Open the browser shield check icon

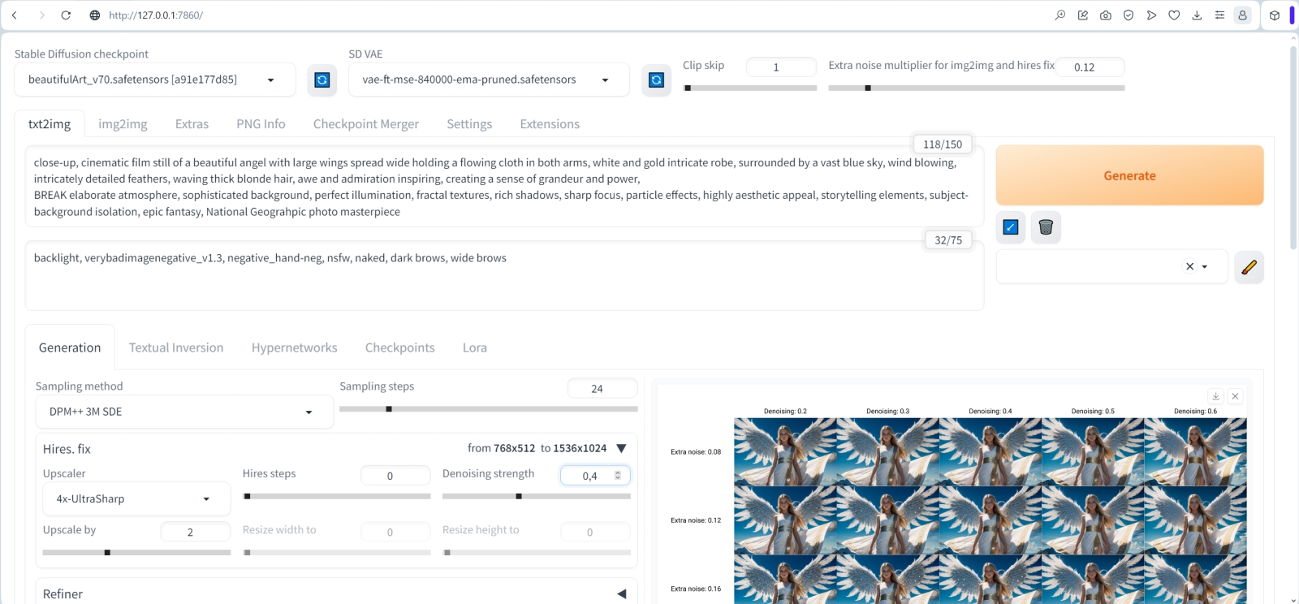click(x=1129, y=15)
